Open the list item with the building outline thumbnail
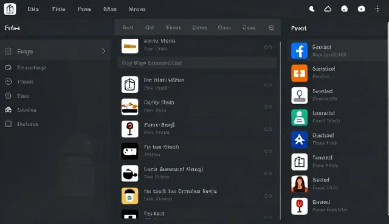Image resolution: width=389 pixels, height=224 pixels. tap(197, 85)
